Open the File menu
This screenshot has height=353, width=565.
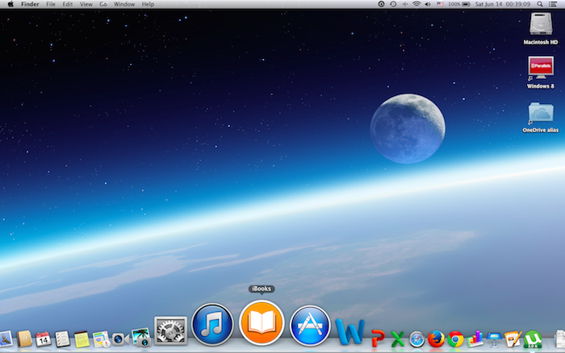51,4
